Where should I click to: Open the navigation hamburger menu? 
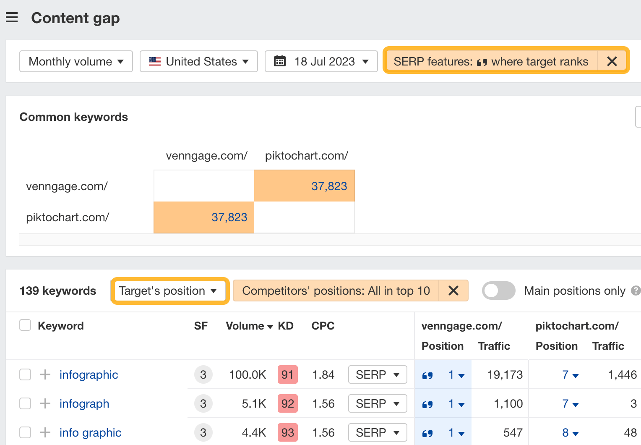pos(12,17)
